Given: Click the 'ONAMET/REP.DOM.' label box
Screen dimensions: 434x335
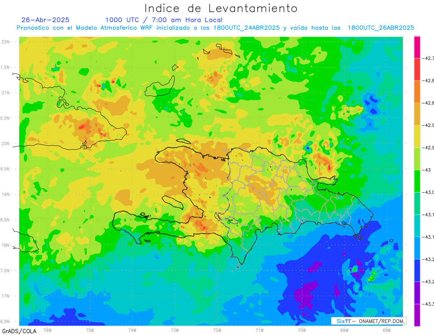Looking at the screenshot, I should (x=369, y=321).
